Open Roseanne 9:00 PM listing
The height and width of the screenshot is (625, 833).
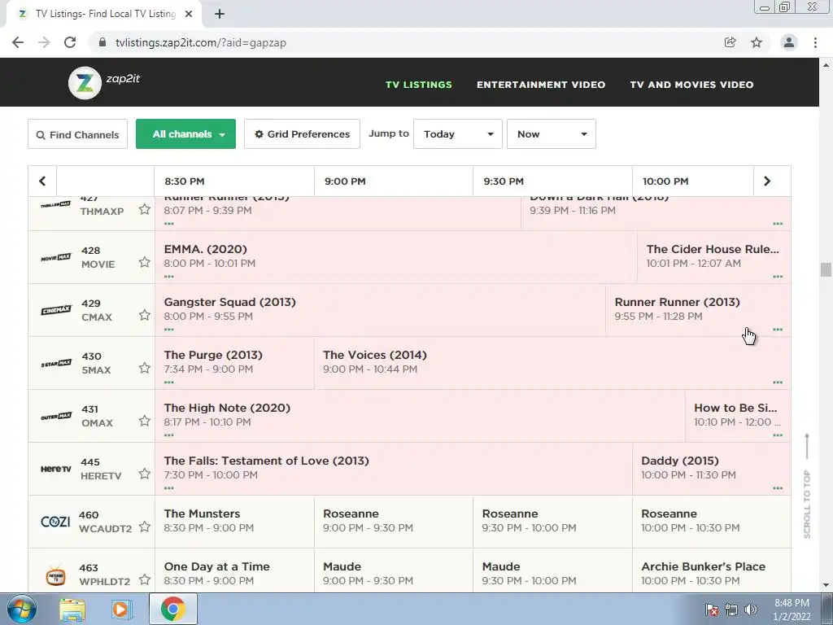(393, 521)
